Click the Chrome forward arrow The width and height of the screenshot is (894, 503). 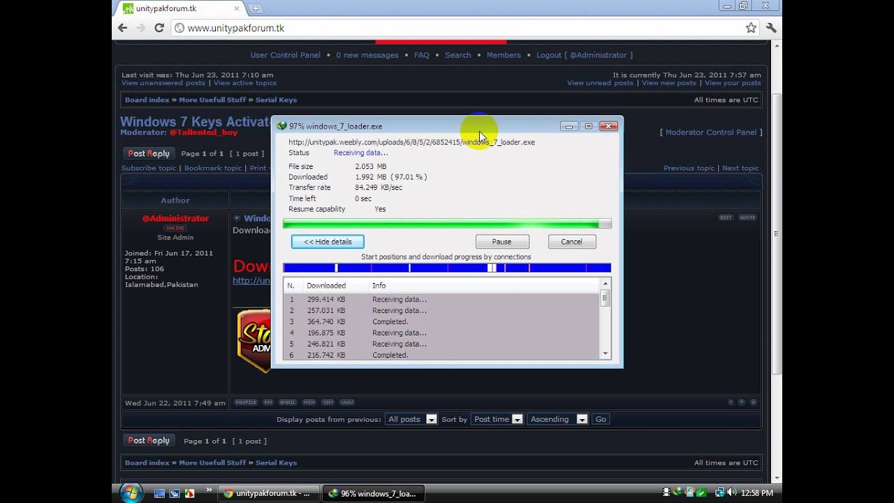141,28
